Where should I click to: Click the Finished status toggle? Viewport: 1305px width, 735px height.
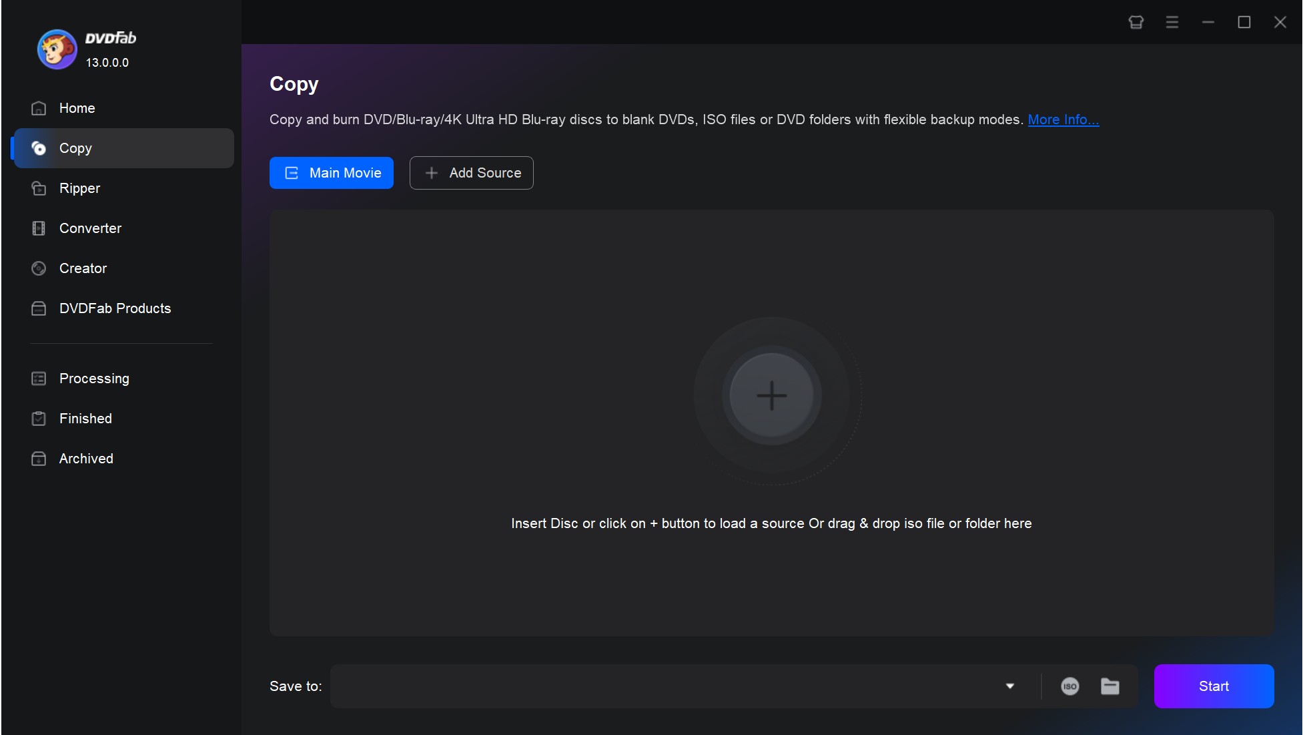click(x=85, y=418)
